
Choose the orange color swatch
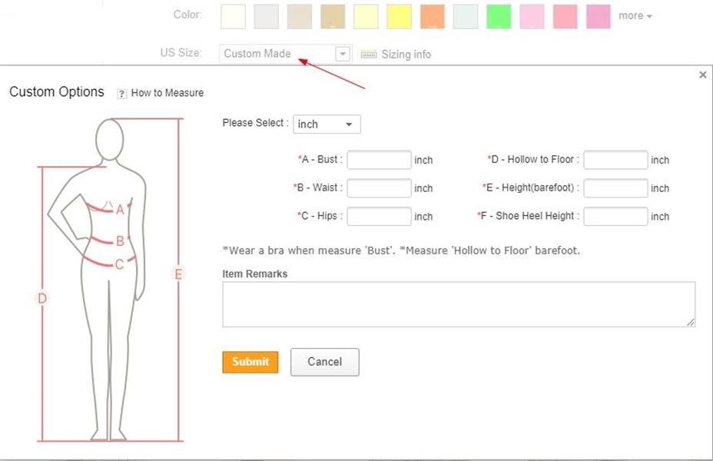coord(433,16)
